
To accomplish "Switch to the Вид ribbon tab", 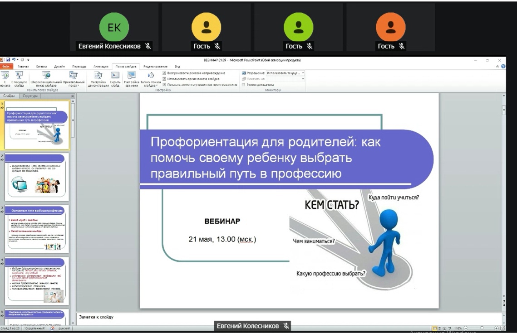I will tap(177, 67).
